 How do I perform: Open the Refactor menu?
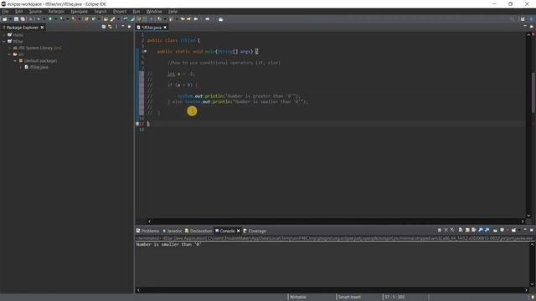(56, 11)
